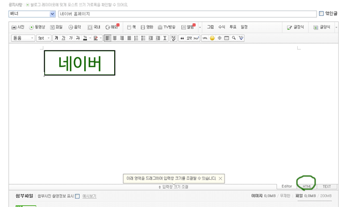The width and height of the screenshot is (341, 207).
Task: Insert music via the 음악 button
Action: [x=74, y=27]
